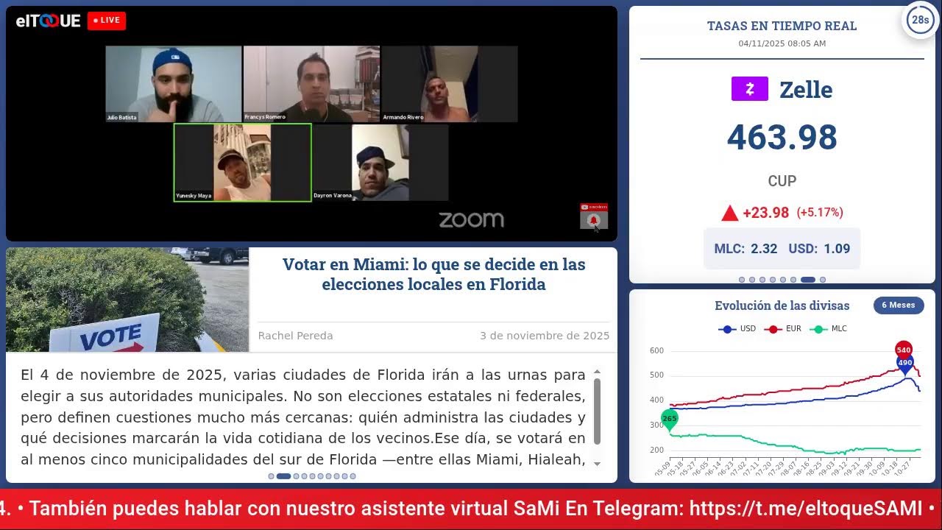This screenshot has height=530, width=942.
Task: Click the rate value 463.98
Action: click(782, 138)
